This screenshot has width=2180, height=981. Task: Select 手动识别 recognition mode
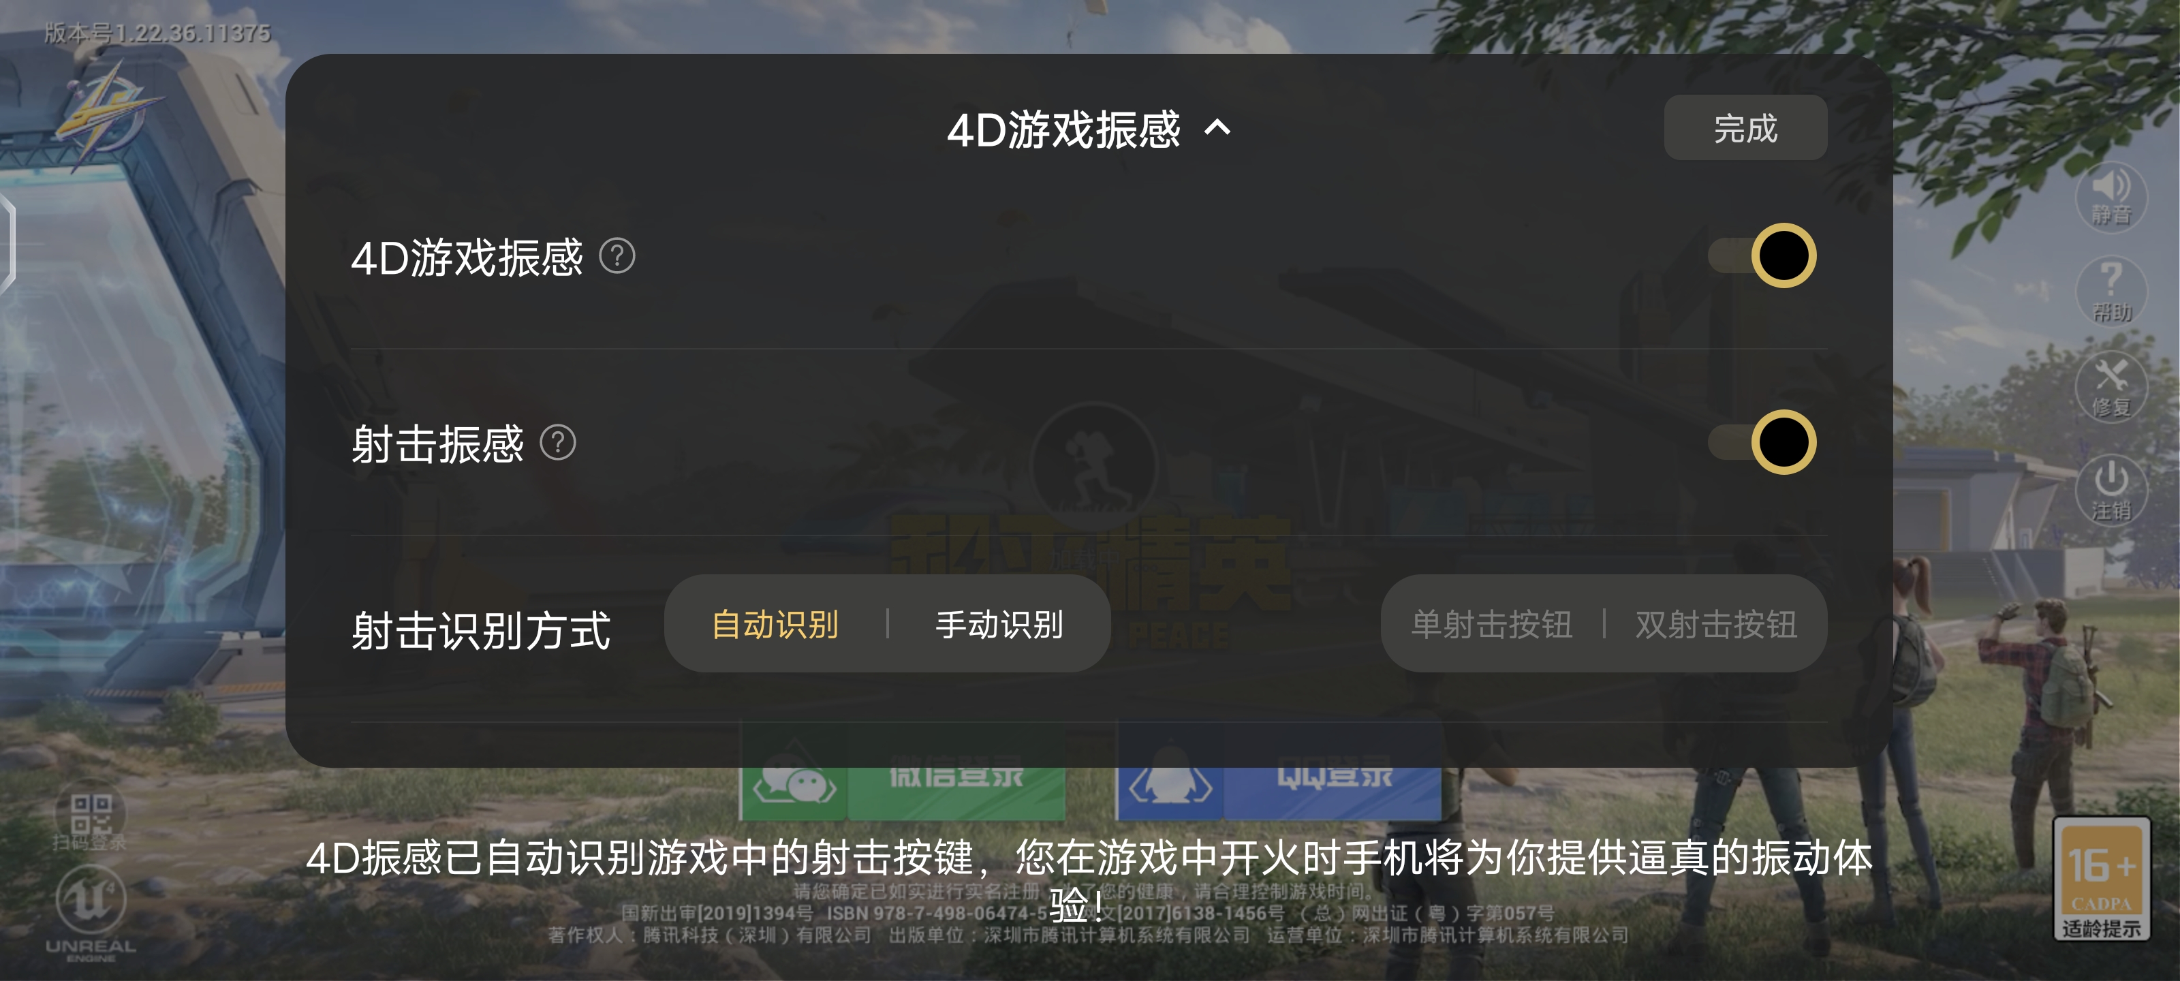tap(999, 625)
